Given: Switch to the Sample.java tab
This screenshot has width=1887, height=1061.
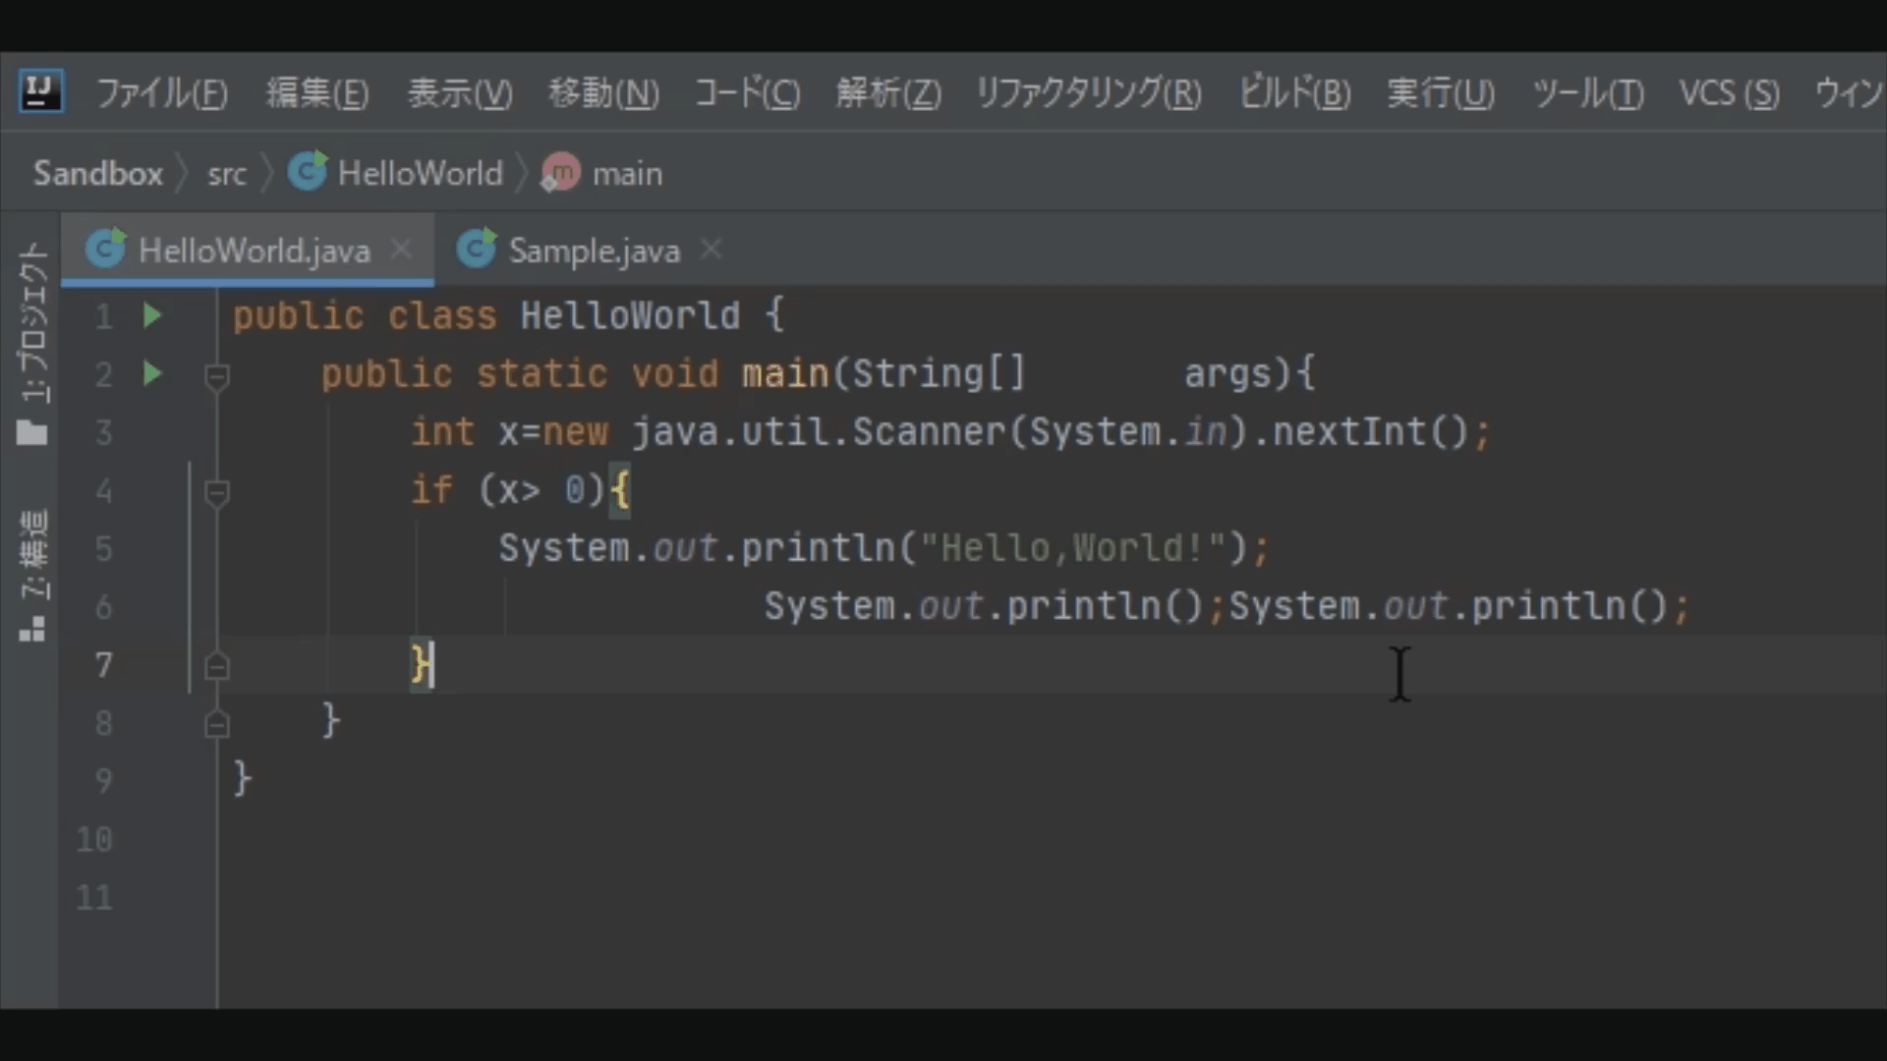Looking at the screenshot, I should 594,251.
